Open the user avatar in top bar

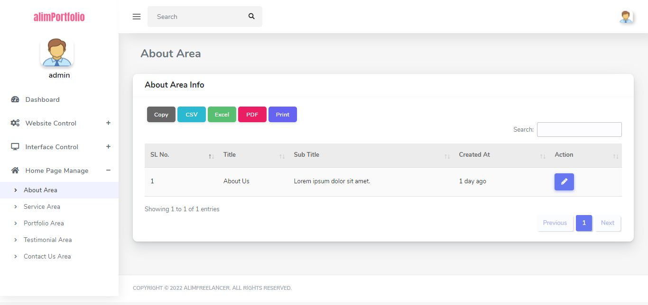[x=626, y=17]
